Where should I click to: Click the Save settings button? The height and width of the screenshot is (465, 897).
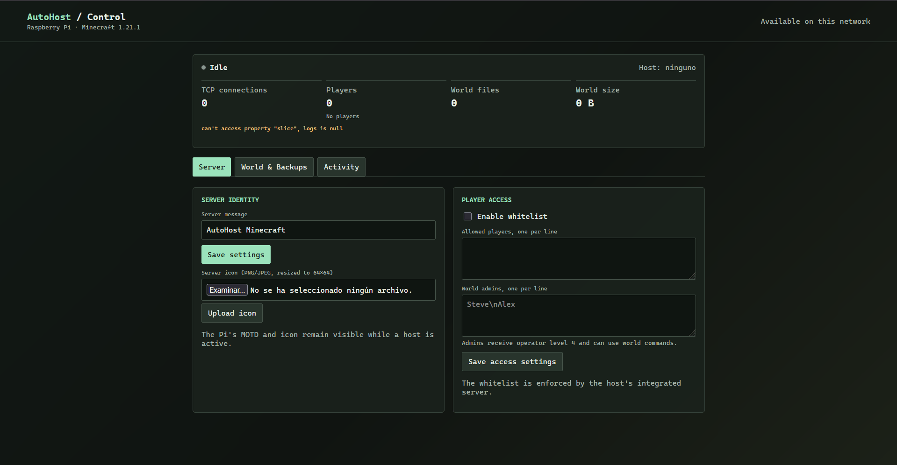click(236, 254)
